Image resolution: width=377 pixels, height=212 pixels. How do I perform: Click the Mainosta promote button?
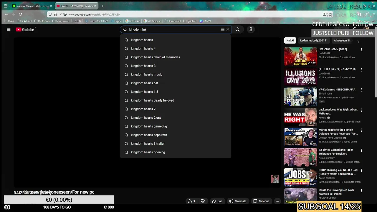click(238, 201)
